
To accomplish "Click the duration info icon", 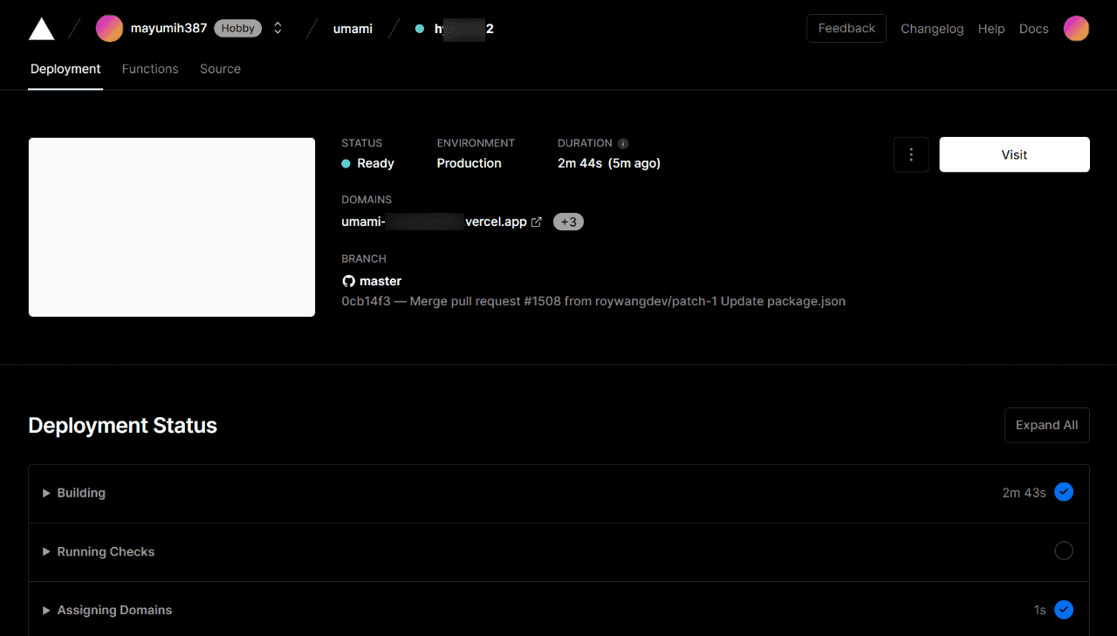I will pos(623,144).
